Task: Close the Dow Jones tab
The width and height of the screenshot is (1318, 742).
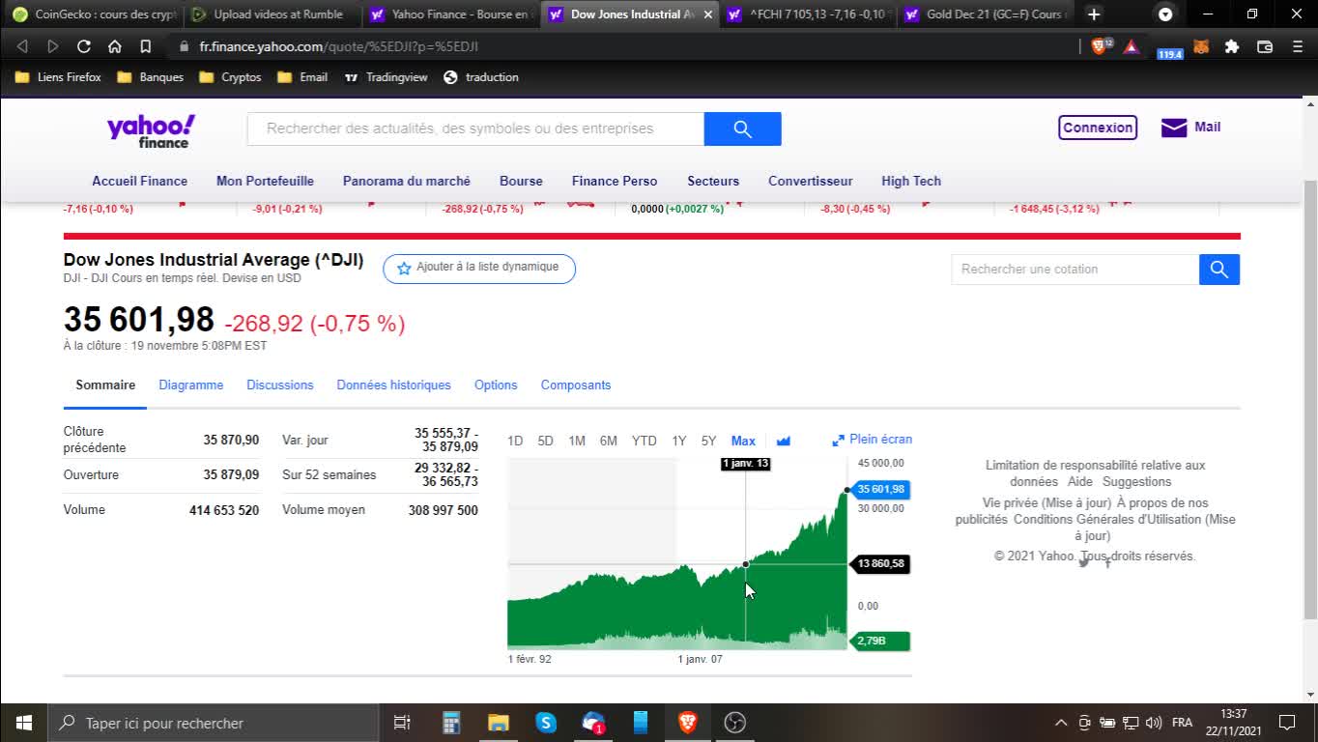Action: 707,14
